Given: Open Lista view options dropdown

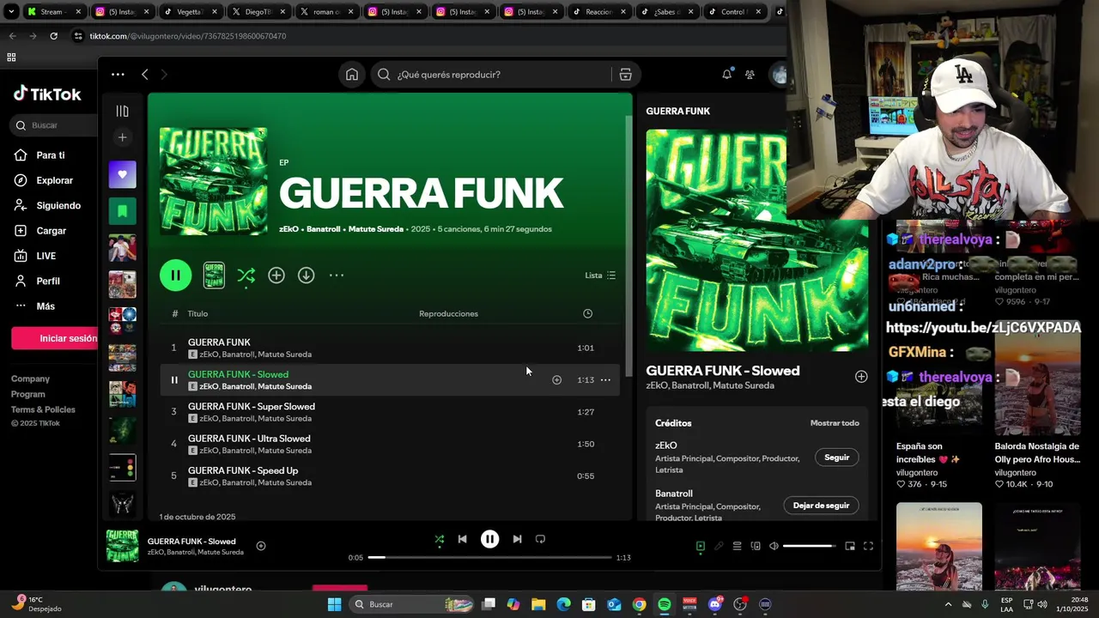Looking at the screenshot, I should [600, 276].
